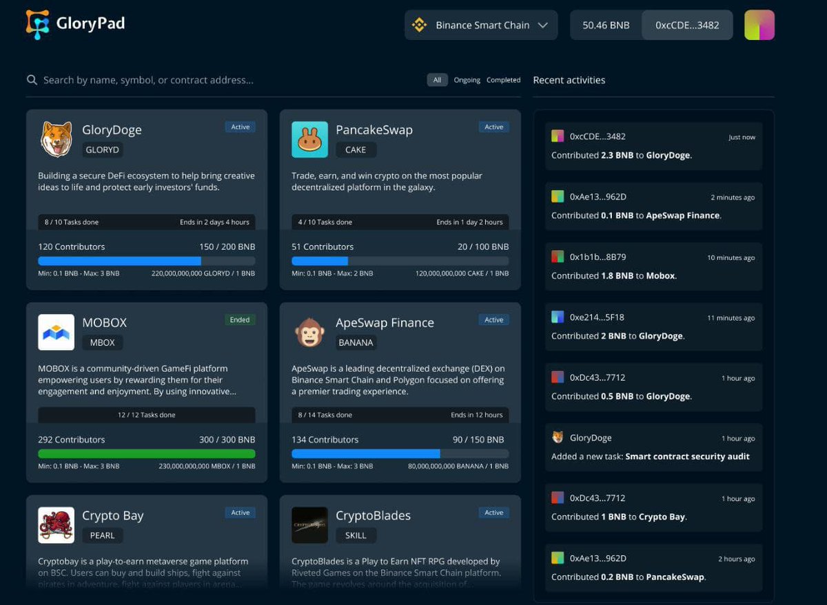
Task: Click avatar of 0xDc43...7712 Crypto Bay contribution
Action: tap(558, 498)
